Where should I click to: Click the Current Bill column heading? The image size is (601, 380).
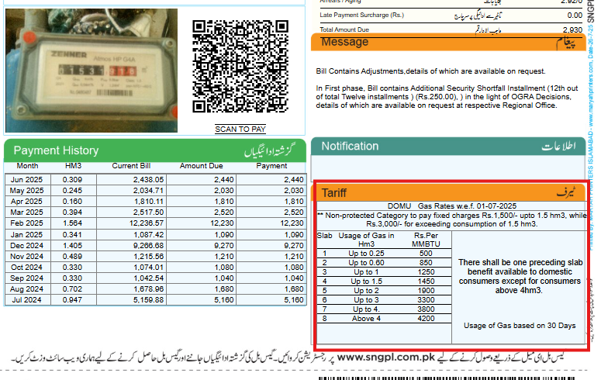coord(131,166)
